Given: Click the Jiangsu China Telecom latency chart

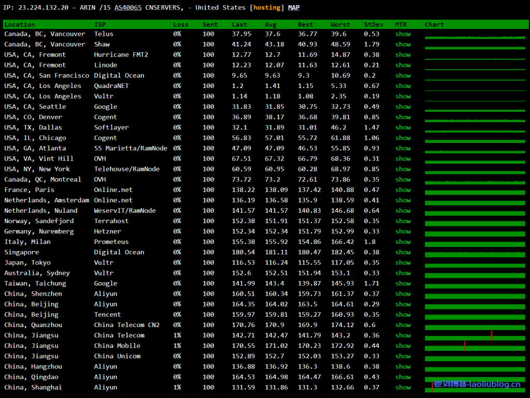Looking at the screenshot, I should 475,336.
